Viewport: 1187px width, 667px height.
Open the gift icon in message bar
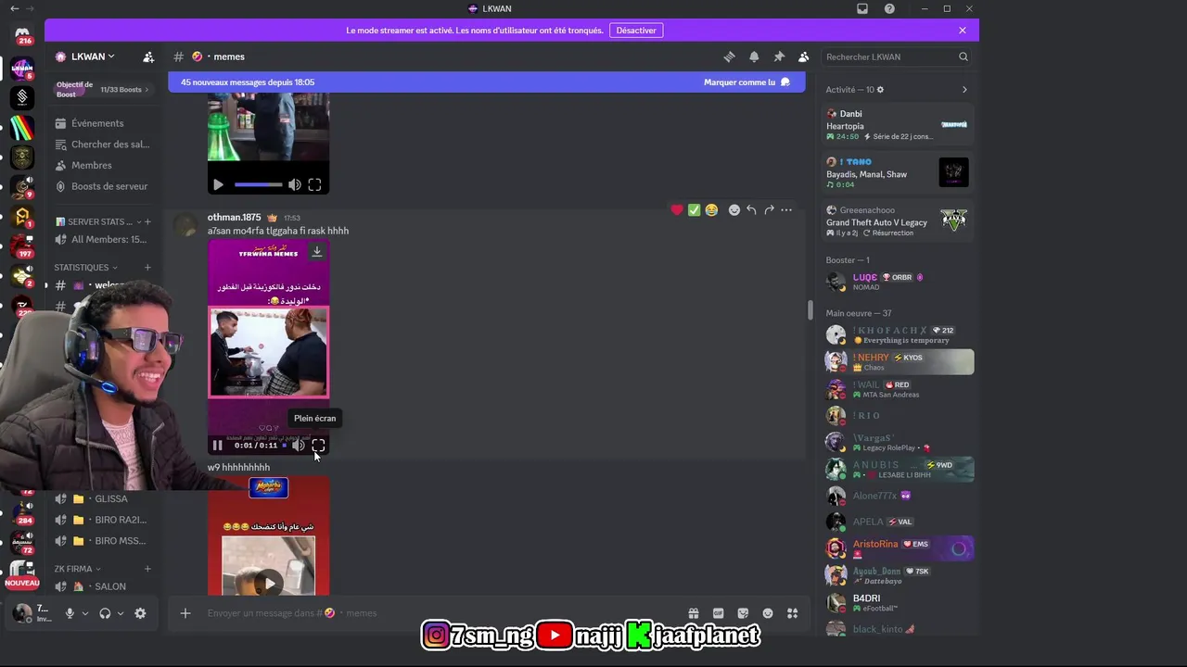(693, 613)
